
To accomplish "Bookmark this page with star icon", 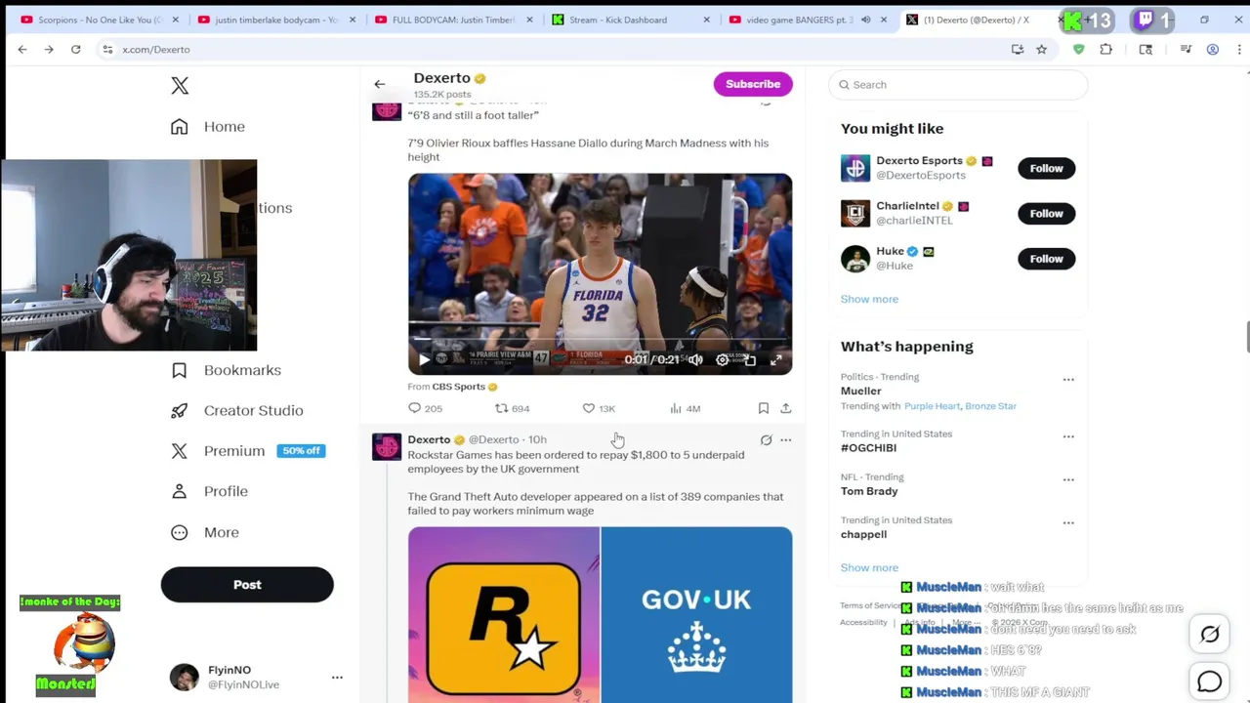I will (1042, 49).
